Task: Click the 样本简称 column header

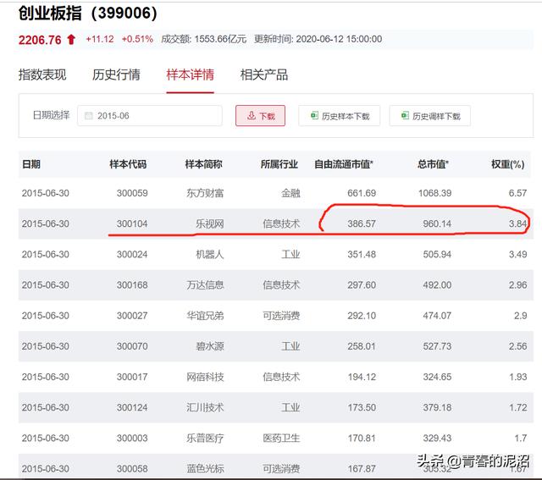Action: coord(204,164)
